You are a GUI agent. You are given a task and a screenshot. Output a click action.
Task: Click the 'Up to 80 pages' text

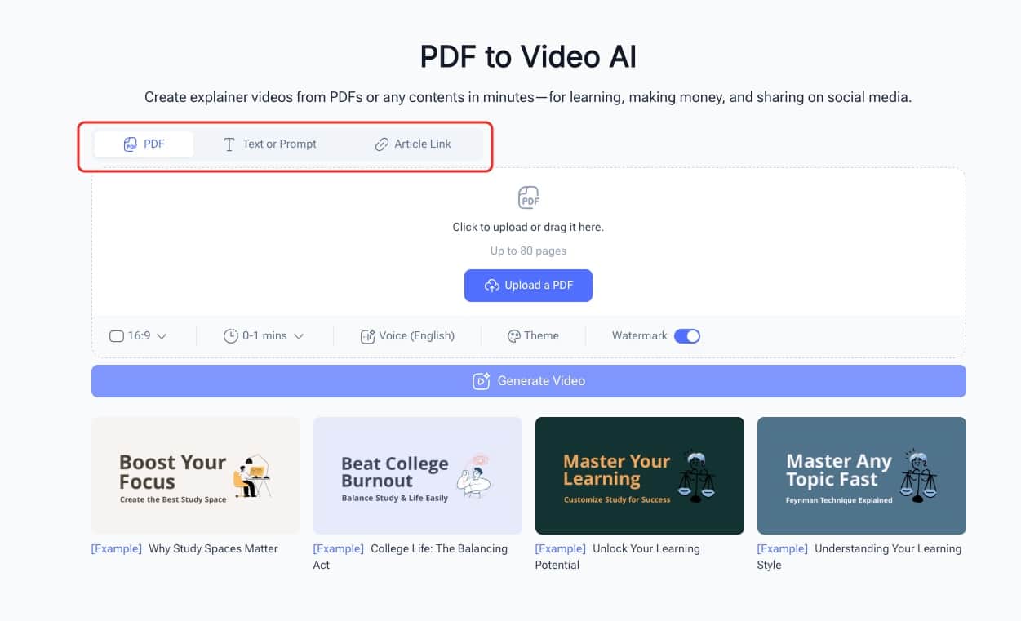tap(528, 251)
